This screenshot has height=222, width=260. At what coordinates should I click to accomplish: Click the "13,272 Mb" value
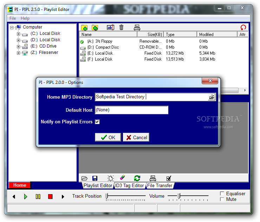175,53
